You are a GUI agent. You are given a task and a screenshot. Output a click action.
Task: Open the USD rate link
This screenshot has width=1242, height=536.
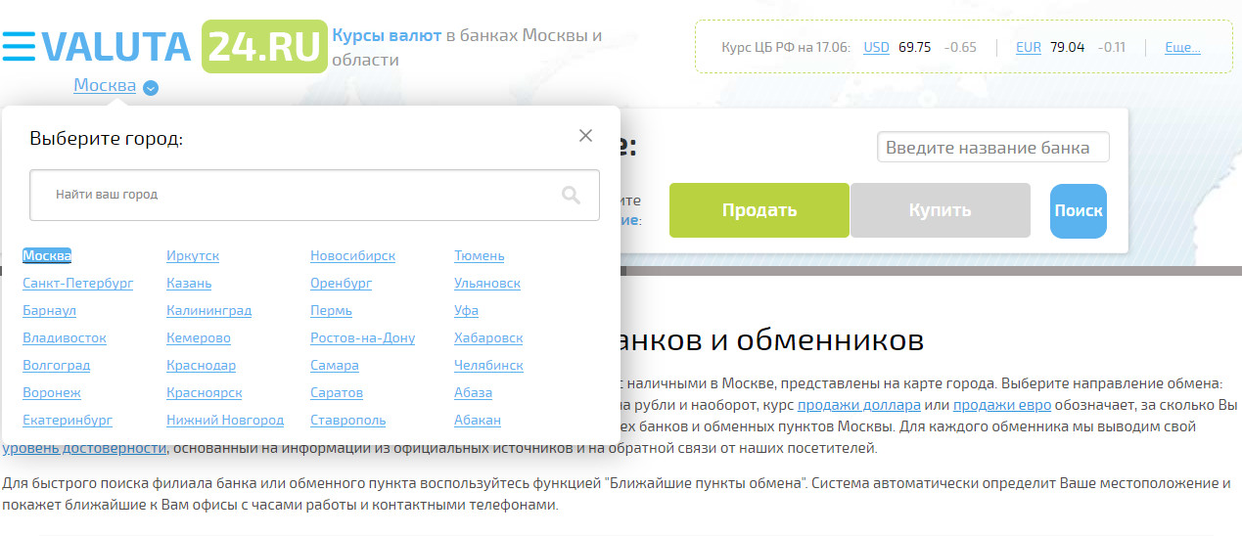coord(876,47)
